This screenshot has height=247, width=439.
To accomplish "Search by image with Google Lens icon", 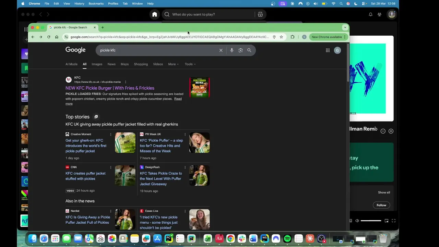I will tap(240, 50).
